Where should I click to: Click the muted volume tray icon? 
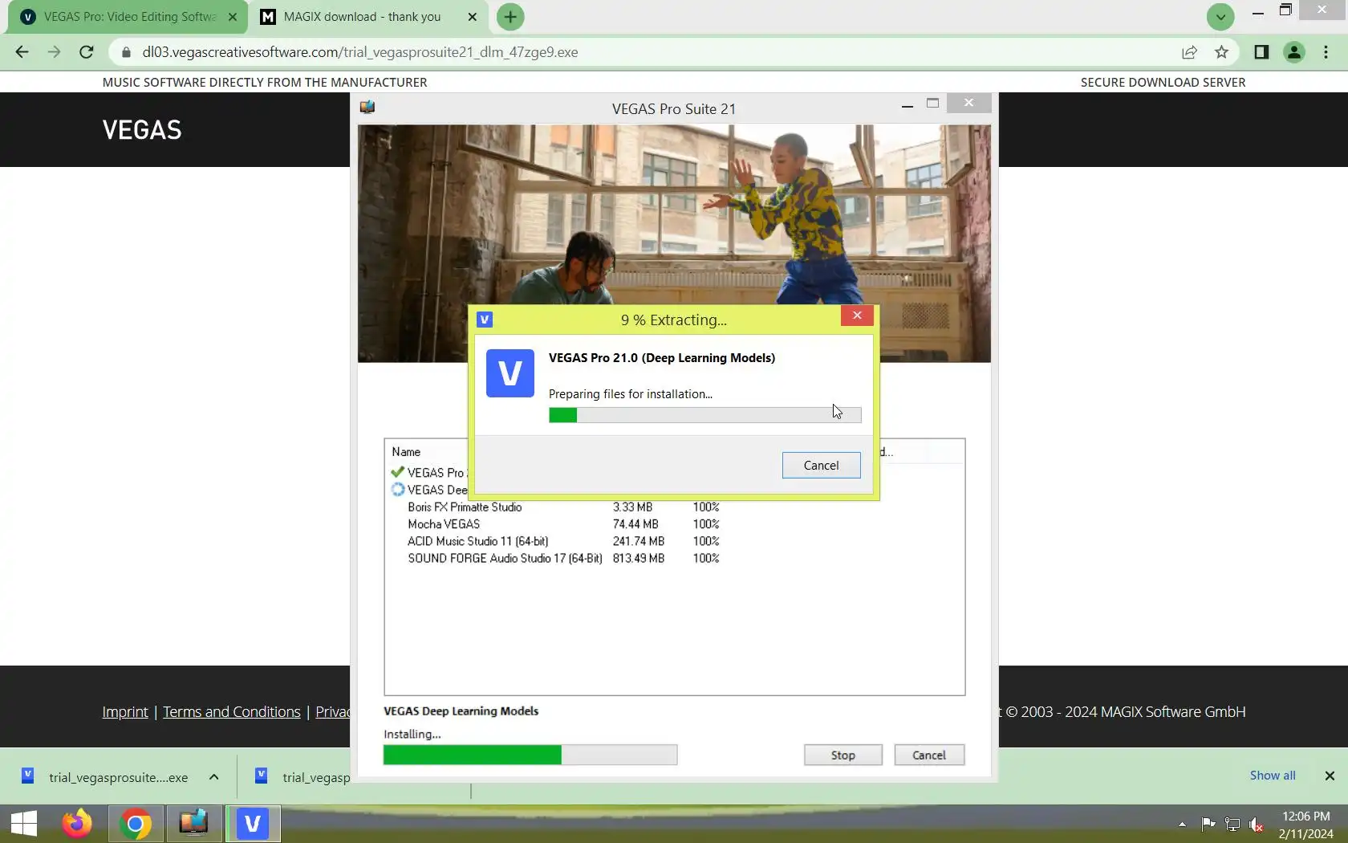tap(1257, 824)
